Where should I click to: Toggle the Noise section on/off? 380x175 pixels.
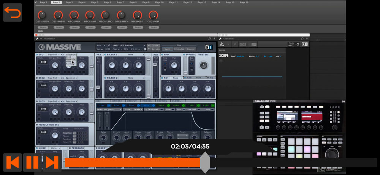point(37,148)
